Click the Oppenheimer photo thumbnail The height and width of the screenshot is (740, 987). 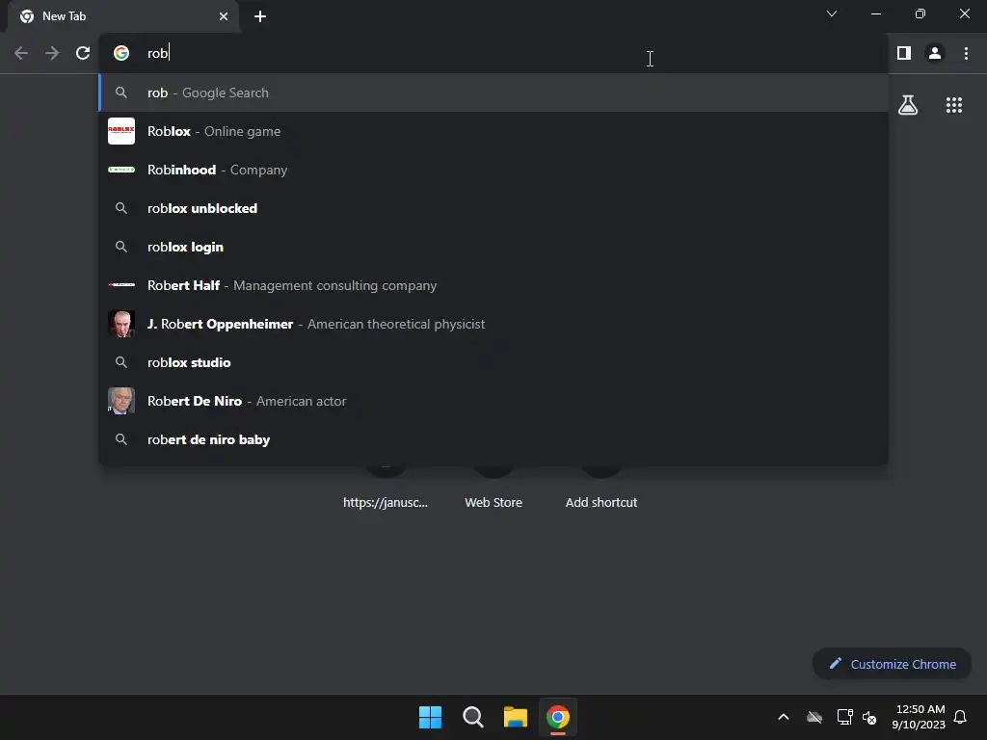(x=121, y=324)
